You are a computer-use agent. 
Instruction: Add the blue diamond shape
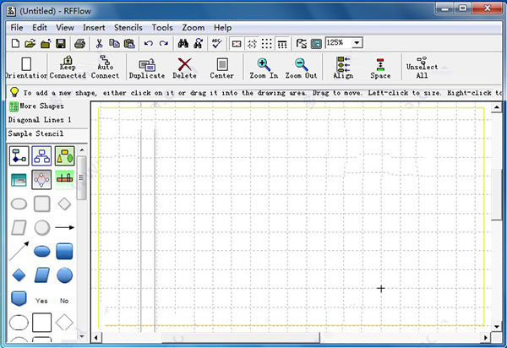(19, 275)
